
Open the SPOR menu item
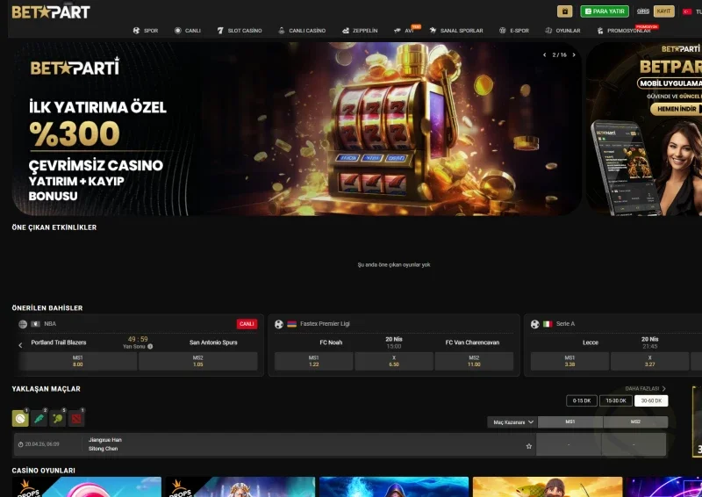click(146, 31)
